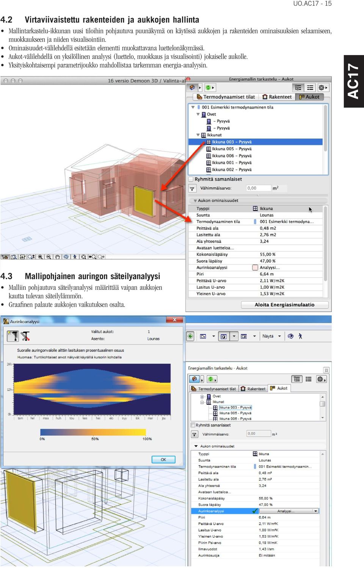Collapse the Aukon ominaisuudet section in the lower panel
Image resolution: width=364 pixels, height=568 pixels.
196,447
